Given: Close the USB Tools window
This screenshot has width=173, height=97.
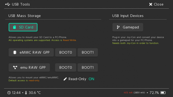Looking at the screenshot, I should (156, 4).
